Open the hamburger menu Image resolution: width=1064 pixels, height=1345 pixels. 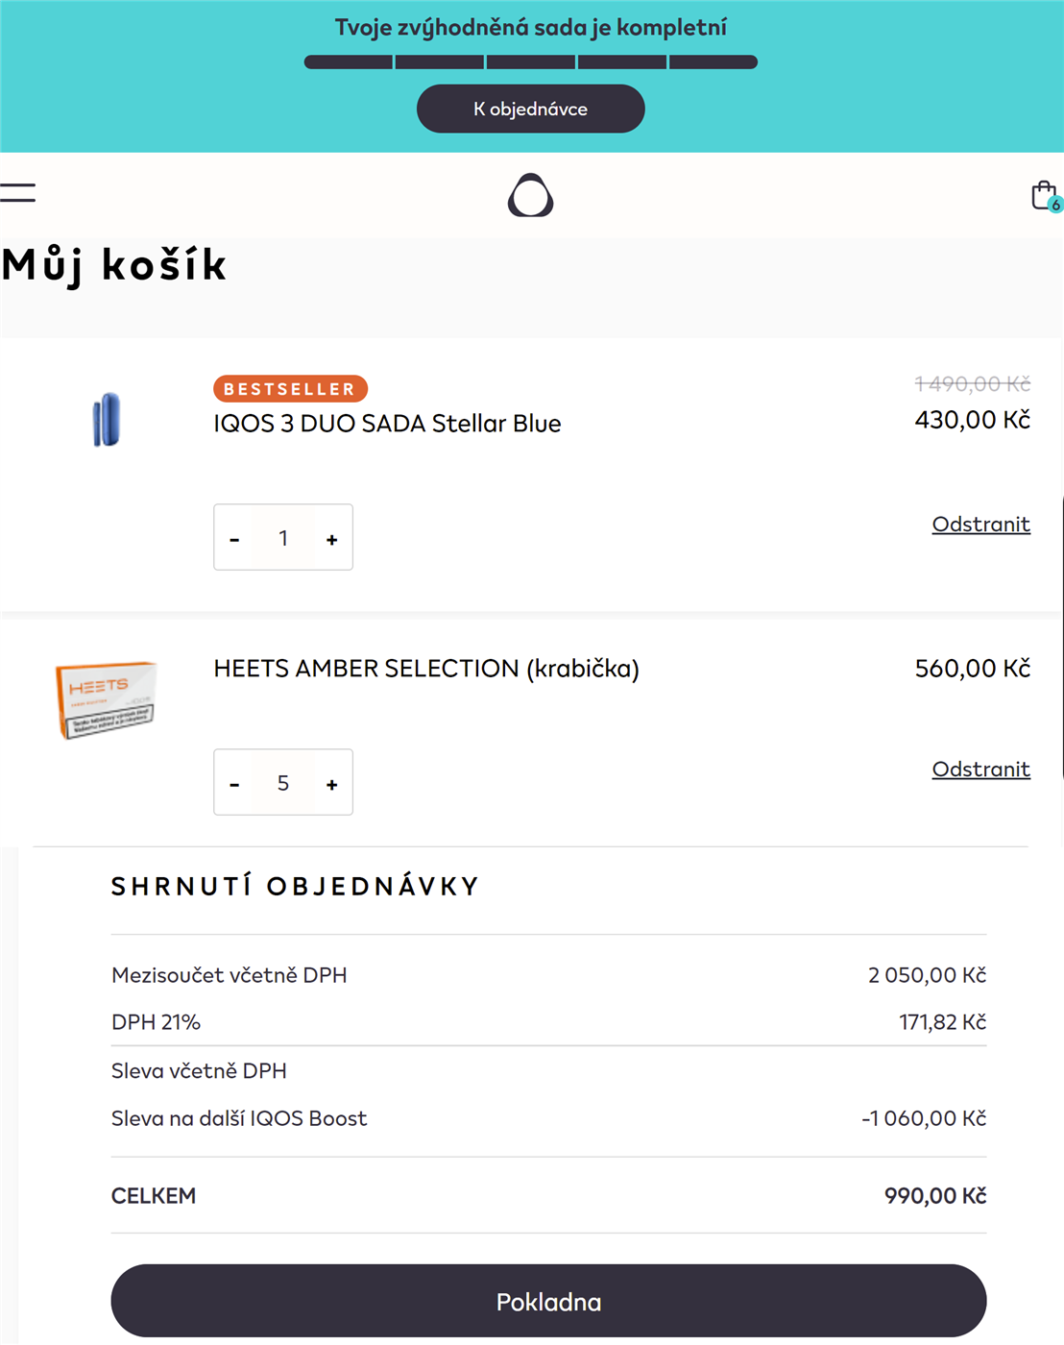[x=17, y=192]
